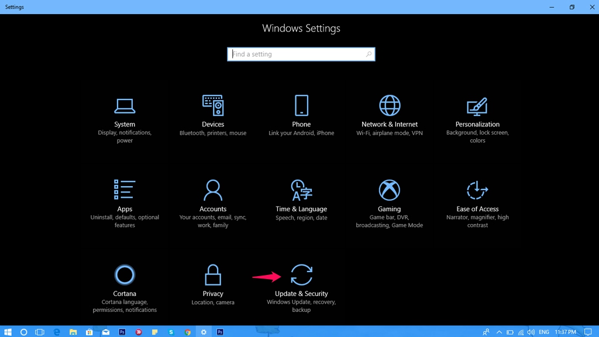
Task: Open Privacy settings with lock icon
Action: pyautogui.click(x=213, y=285)
